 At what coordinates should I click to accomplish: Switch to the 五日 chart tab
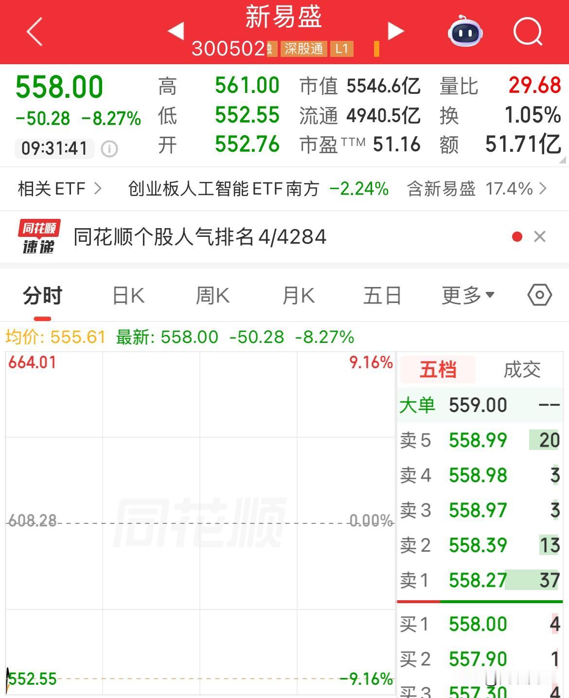click(382, 295)
